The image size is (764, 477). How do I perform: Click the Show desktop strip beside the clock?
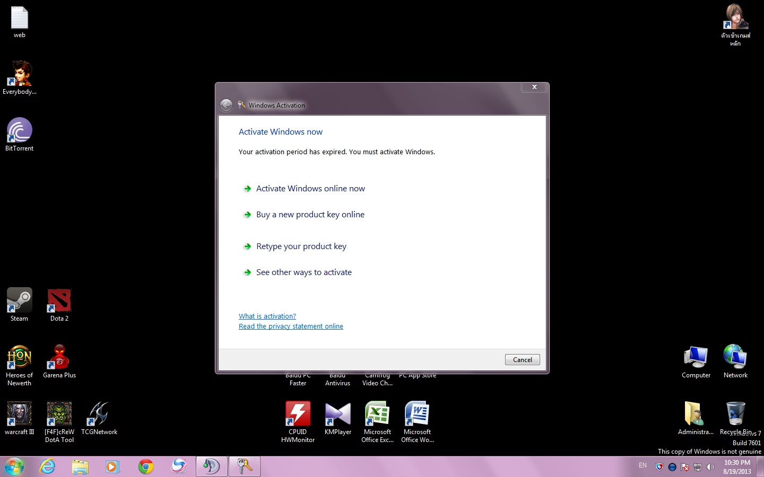coord(760,467)
